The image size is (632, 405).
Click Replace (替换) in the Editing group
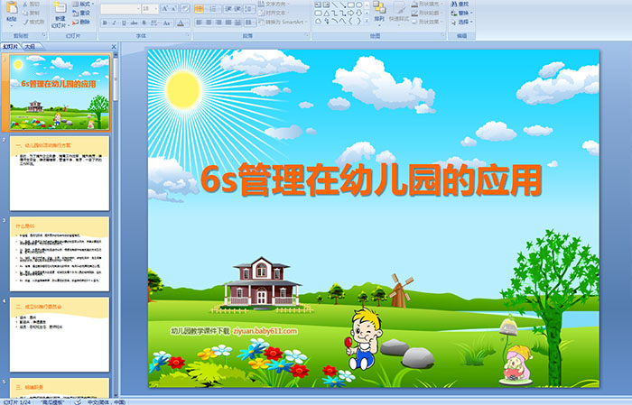tap(462, 13)
